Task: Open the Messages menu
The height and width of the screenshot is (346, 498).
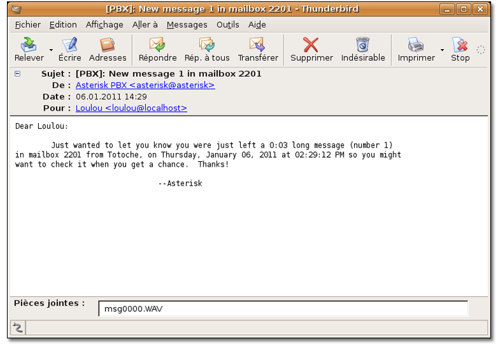Action: [x=187, y=25]
